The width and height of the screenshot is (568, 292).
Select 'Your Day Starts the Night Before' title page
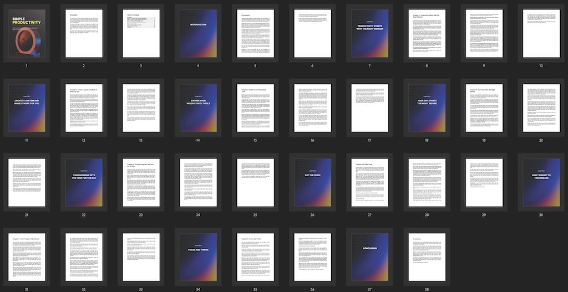point(427,108)
